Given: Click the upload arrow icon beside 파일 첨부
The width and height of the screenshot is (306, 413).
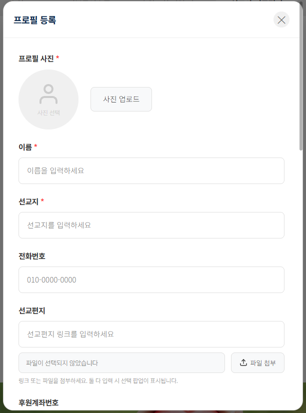Looking at the screenshot, I should (243, 362).
